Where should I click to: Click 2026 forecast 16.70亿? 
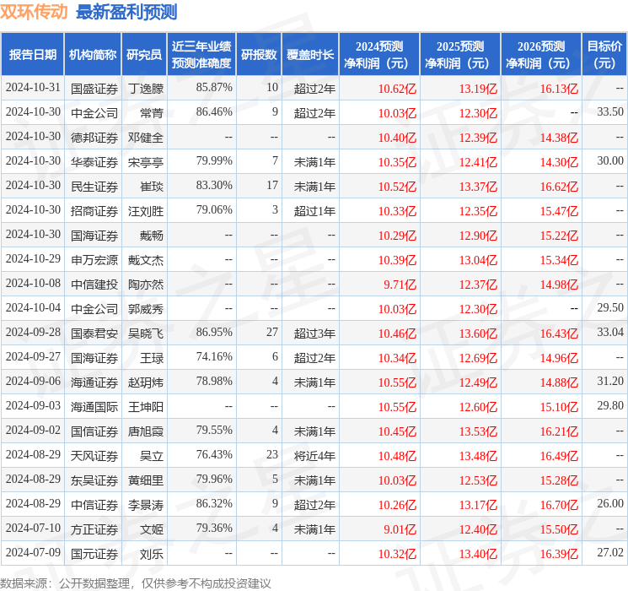pos(559,505)
